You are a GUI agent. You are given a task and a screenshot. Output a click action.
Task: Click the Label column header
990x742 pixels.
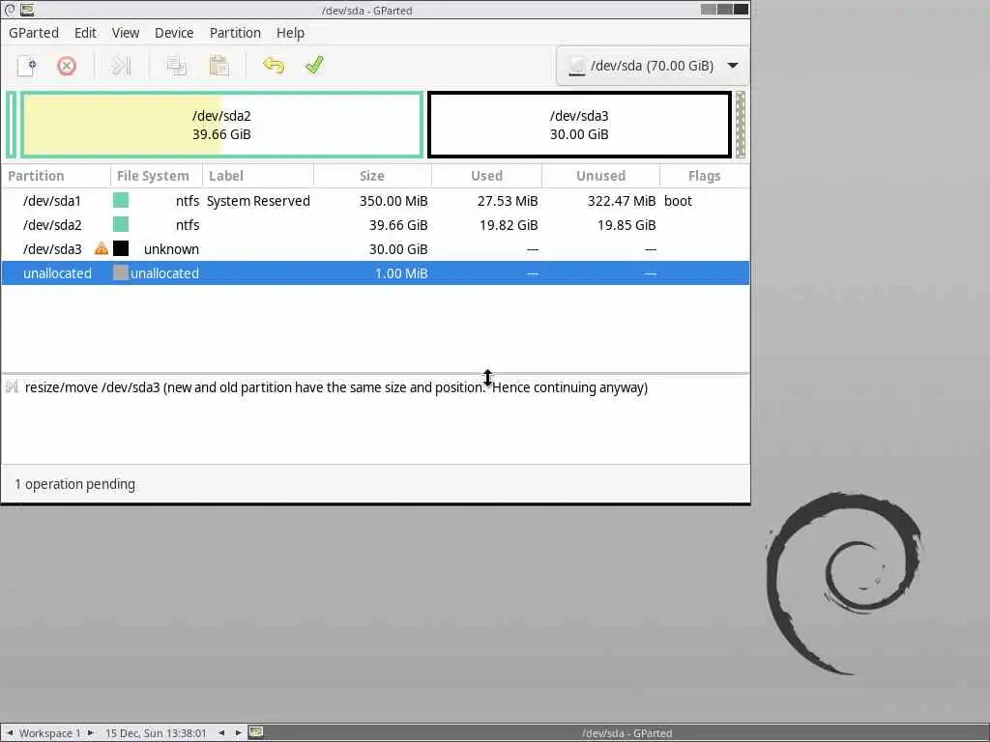[257, 176]
